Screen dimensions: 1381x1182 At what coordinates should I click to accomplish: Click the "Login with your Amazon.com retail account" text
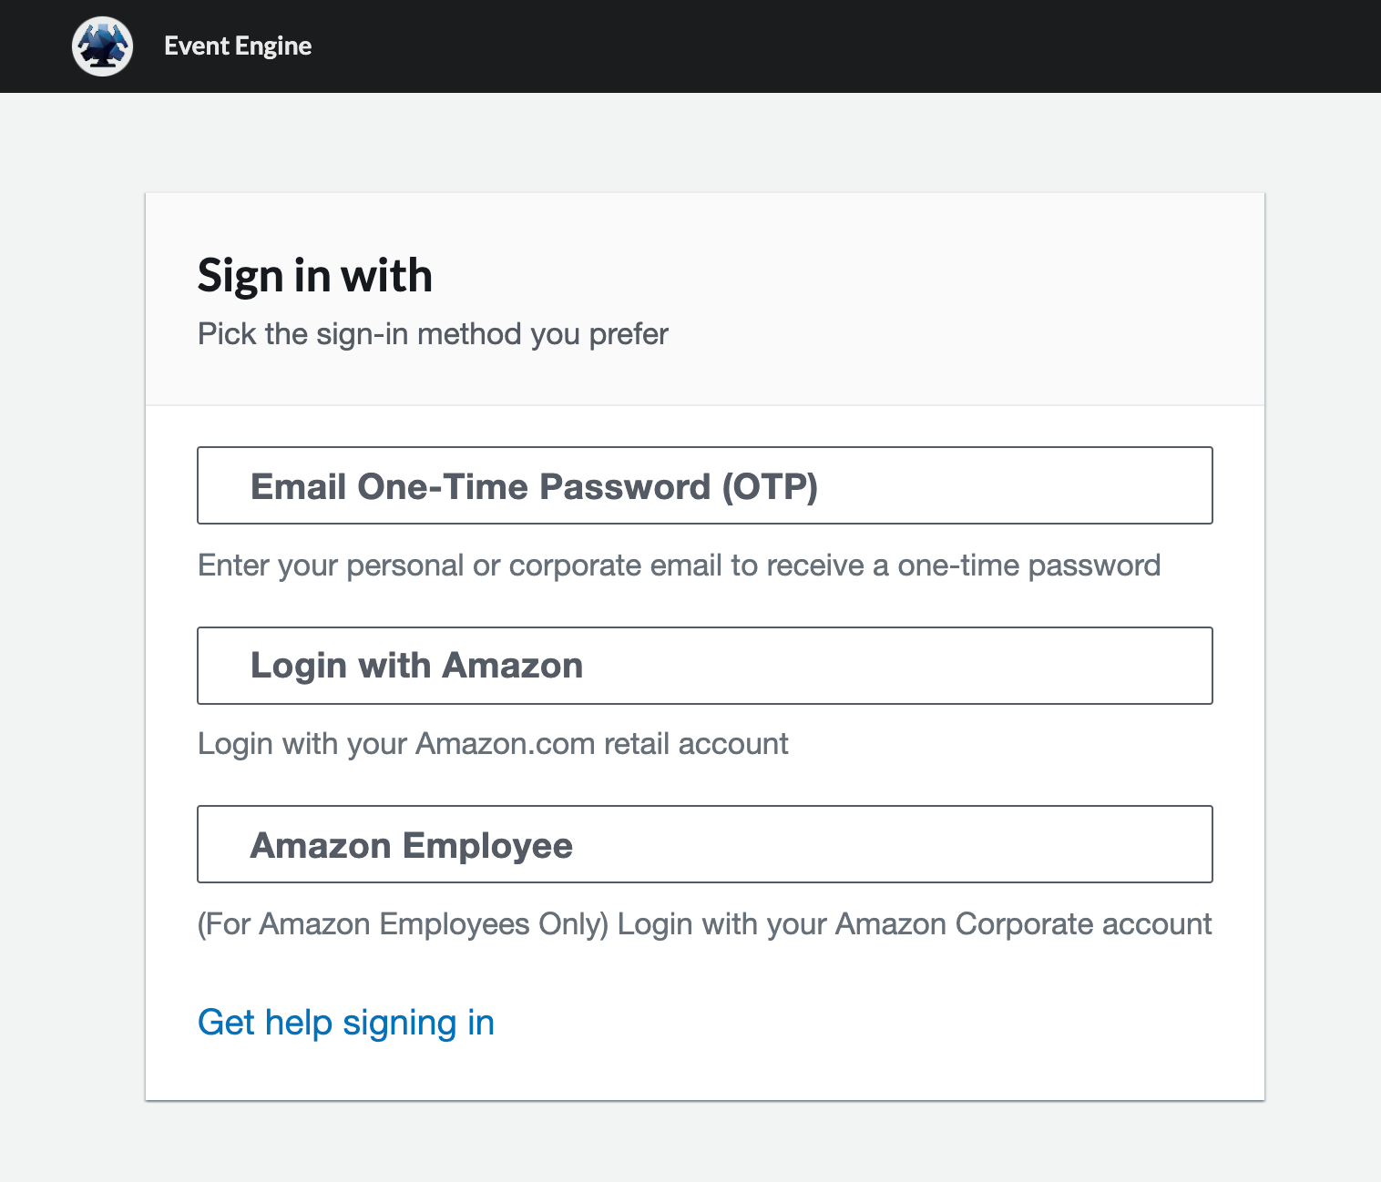pyautogui.click(x=493, y=744)
